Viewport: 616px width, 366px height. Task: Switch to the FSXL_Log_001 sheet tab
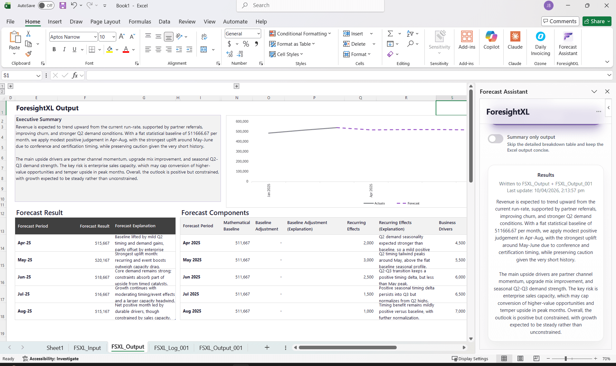[171, 348]
